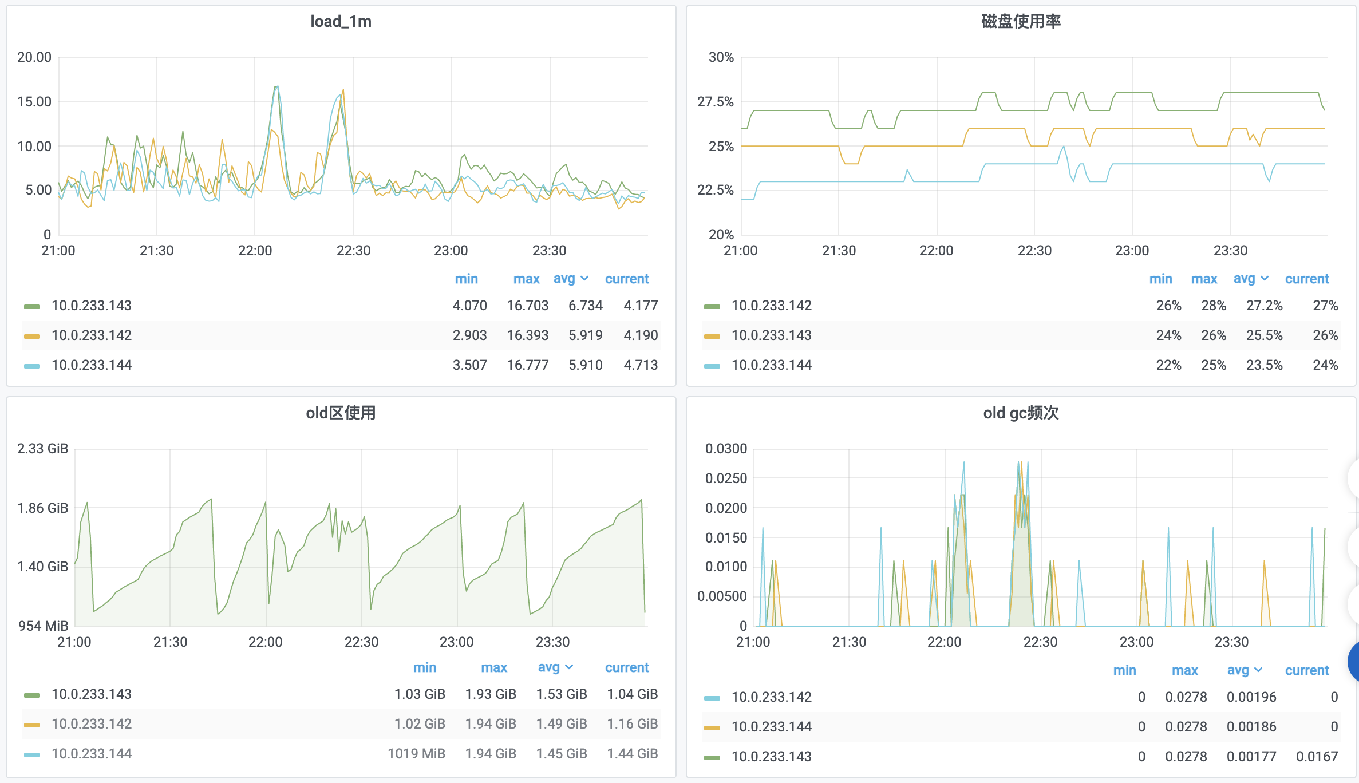Toggle series 10.0.233.144 in old gc频次 legend
The height and width of the screenshot is (783, 1359).
(x=772, y=727)
